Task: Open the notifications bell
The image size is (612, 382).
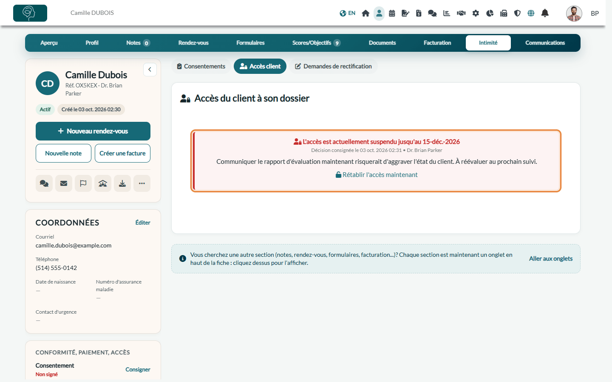Action: point(545,13)
